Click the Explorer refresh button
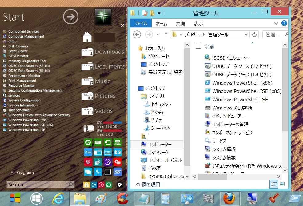Image resolution: width=303 pixels, height=206 pixels. tap(254, 34)
